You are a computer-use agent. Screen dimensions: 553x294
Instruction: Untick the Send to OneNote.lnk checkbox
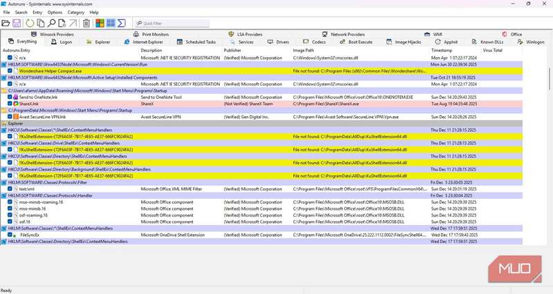tap(10, 97)
